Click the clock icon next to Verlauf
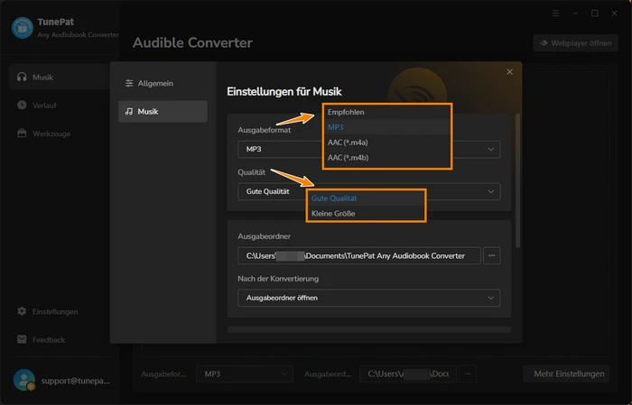632x405 pixels. tap(22, 105)
